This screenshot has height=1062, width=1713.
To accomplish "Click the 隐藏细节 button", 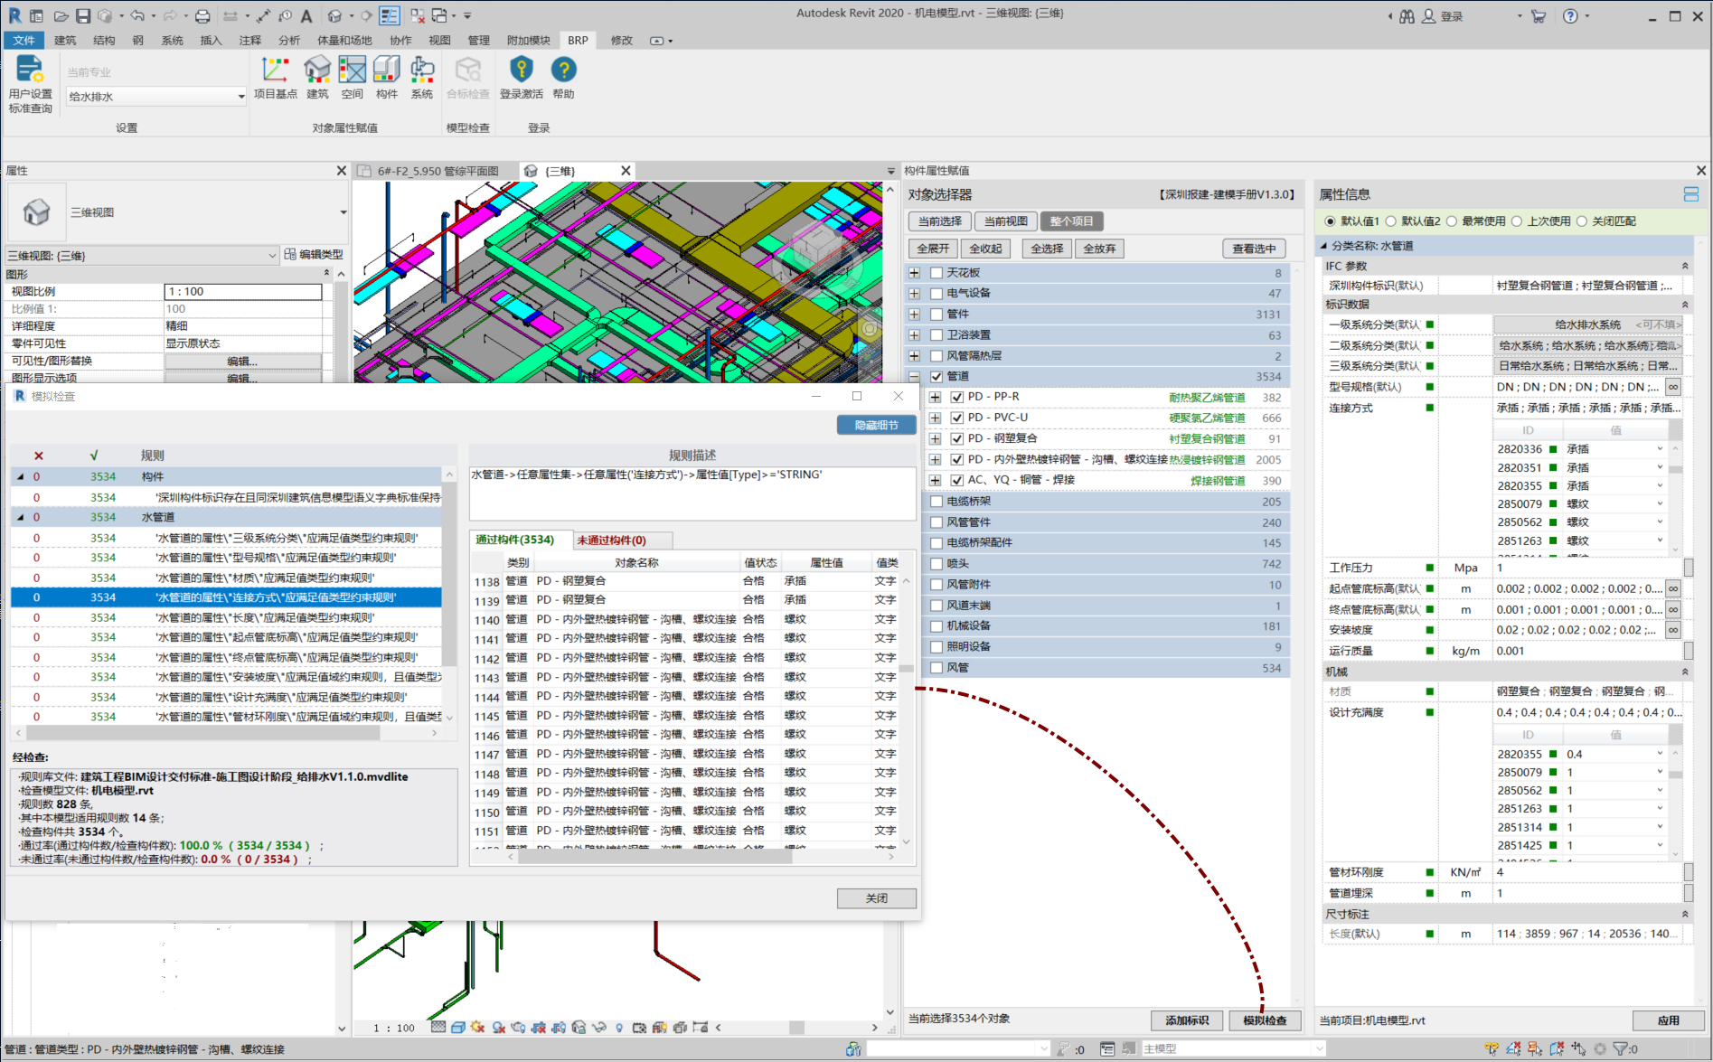I will click(x=876, y=425).
